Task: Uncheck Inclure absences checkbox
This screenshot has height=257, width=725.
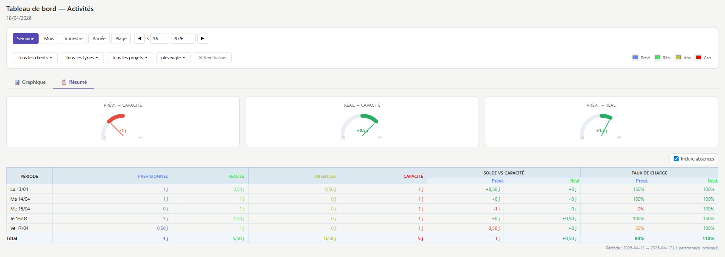Action: point(676,159)
